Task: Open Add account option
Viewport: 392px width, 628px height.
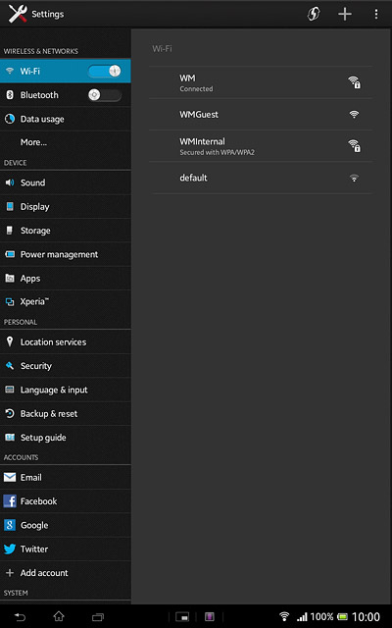Action: pos(66,573)
